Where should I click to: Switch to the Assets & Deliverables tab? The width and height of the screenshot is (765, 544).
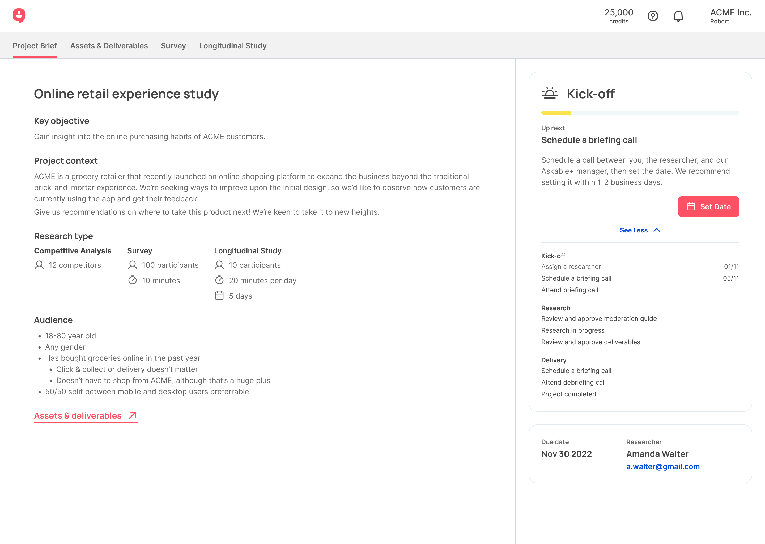pyautogui.click(x=109, y=46)
